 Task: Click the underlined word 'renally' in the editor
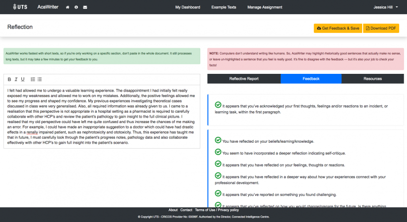(x=32, y=132)
